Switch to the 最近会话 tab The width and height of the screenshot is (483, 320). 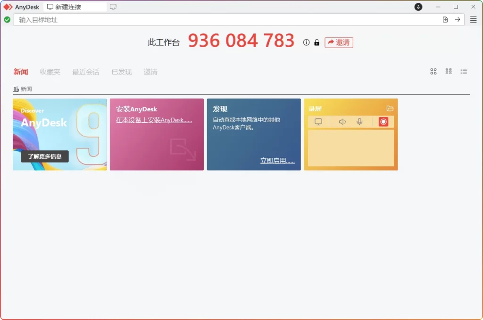86,72
